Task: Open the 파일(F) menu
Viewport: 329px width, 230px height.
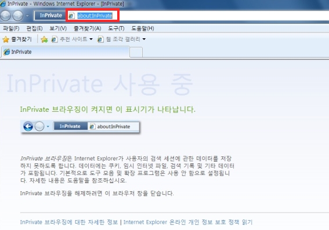Action: (11, 28)
